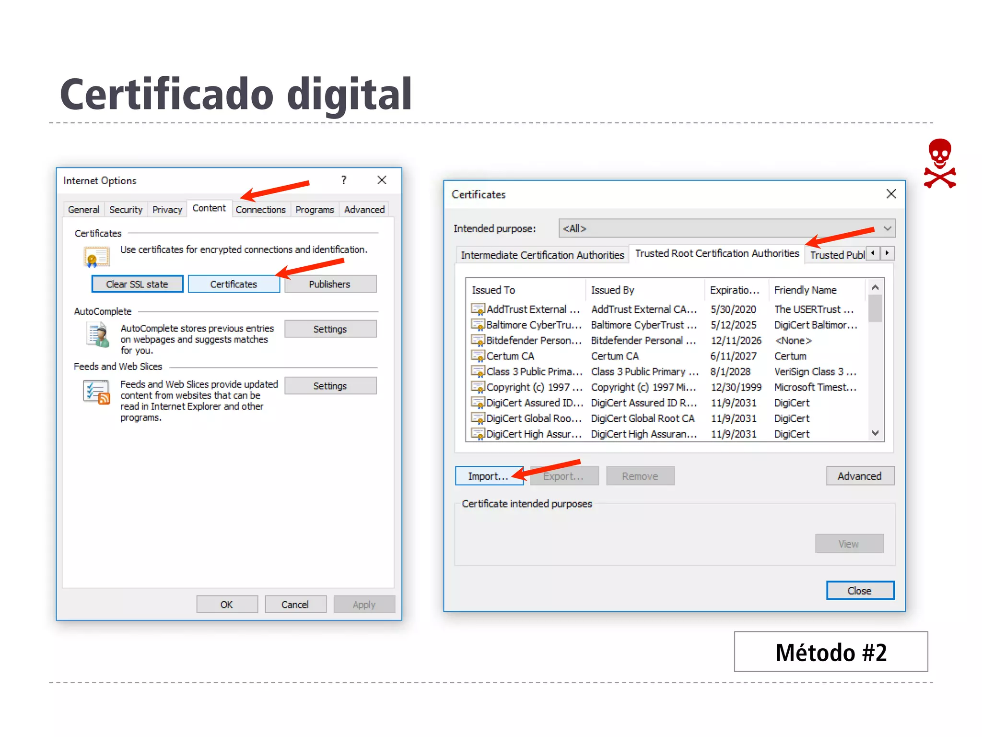Select 'Bitdefender Personal ...' issued by cell
This screenshot has height=737, width=982.
pyautogui.click(x=643, y=341)
